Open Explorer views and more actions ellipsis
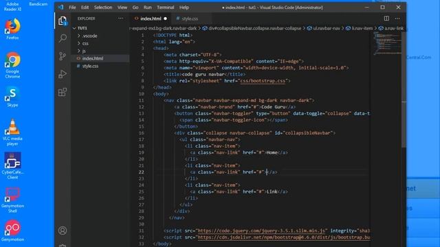Viewport: 440px width, 247px height. click(x=121, y=19)
